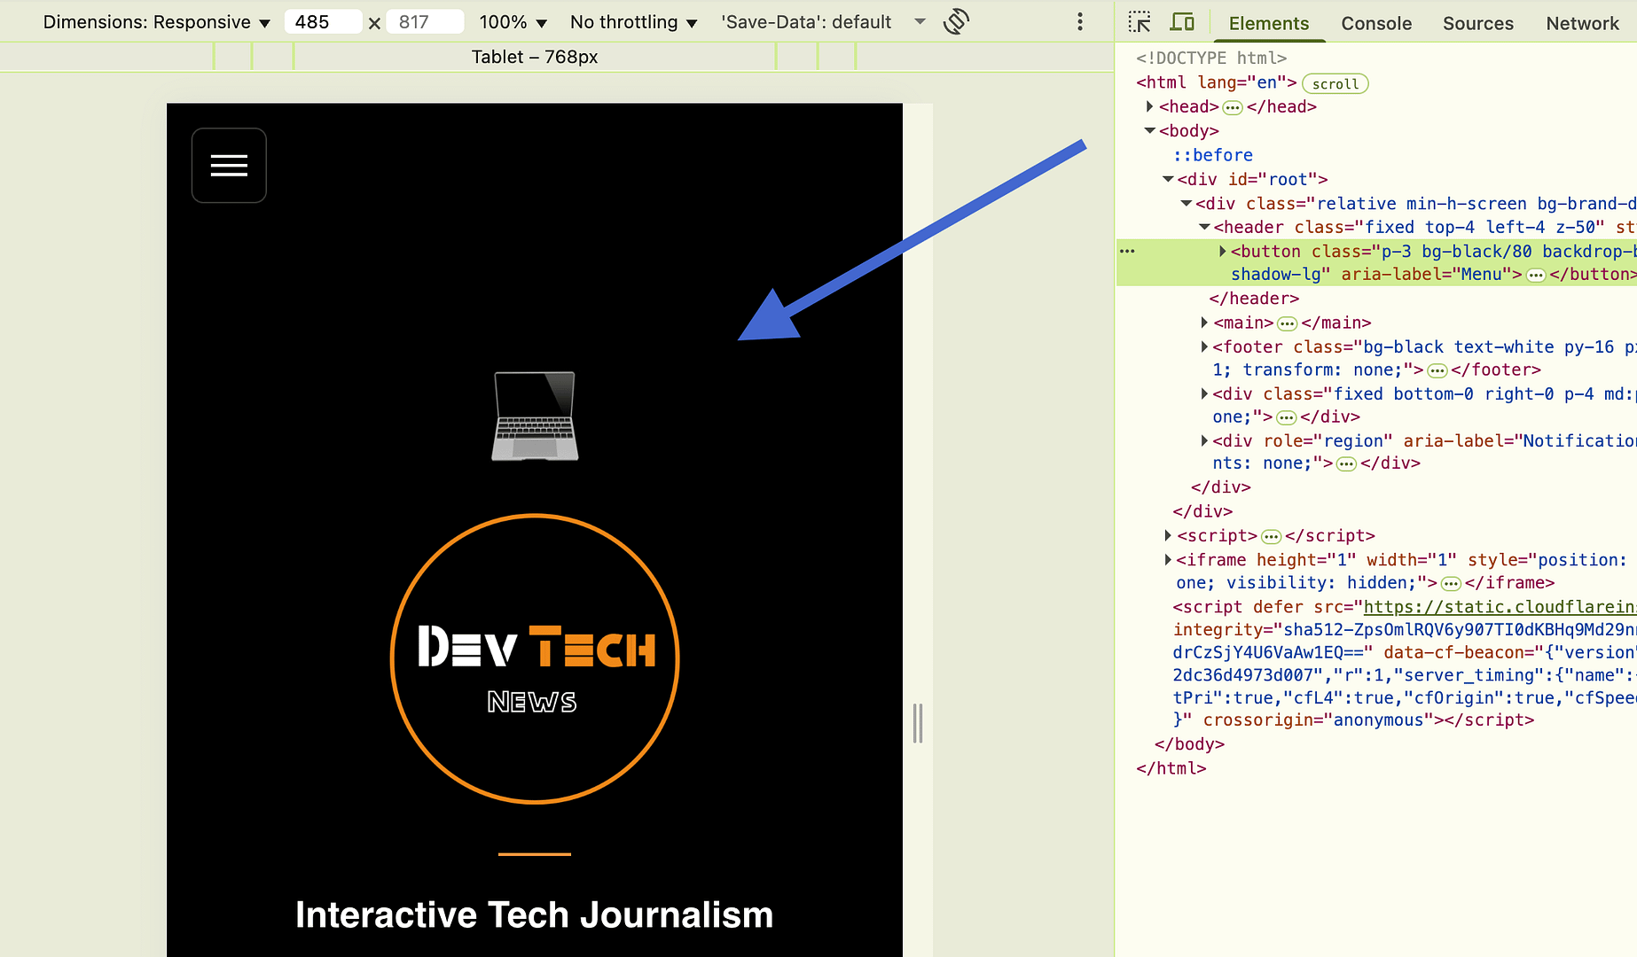This screenshot has width=1637, height=957.
Task: Open device toolbar more options menu
Action: [1079, 22]
